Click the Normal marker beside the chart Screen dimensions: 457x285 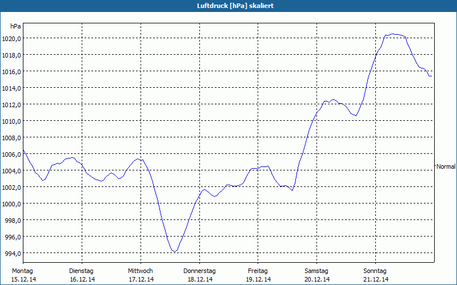tap(446, 166)
